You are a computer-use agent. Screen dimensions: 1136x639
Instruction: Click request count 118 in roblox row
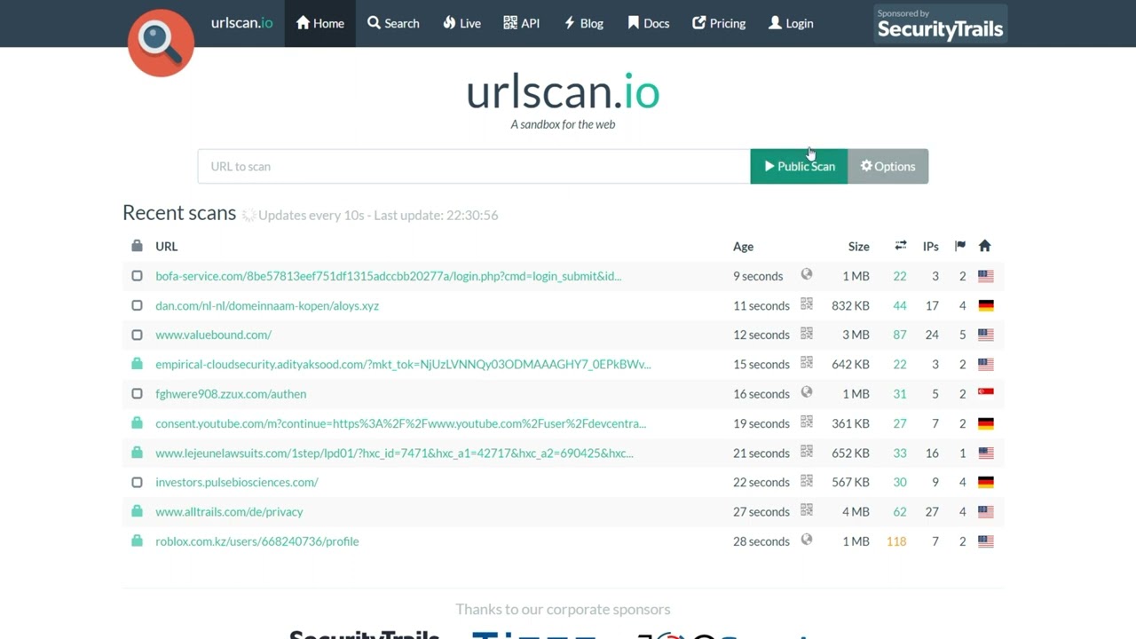(896, 540)
